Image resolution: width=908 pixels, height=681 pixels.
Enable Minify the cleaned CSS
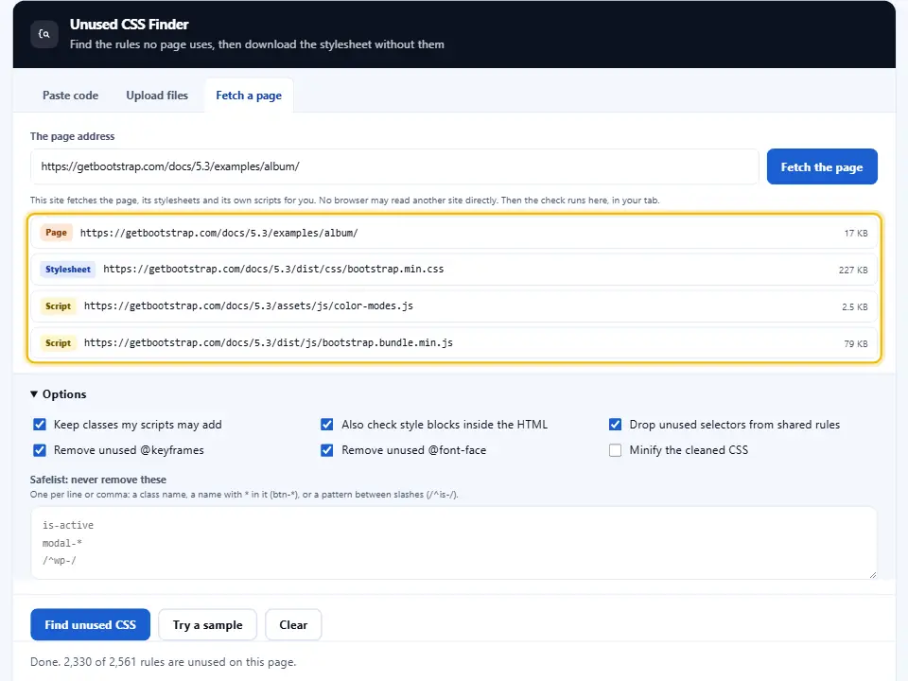(x=615, y=450)
